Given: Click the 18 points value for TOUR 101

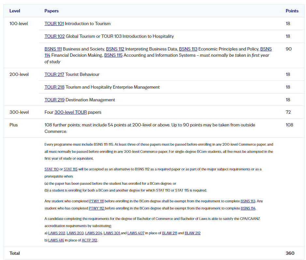Looking at the screenshot, I should (288, 23).
